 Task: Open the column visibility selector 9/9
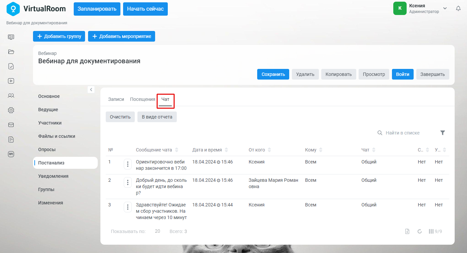pos(435,231)
